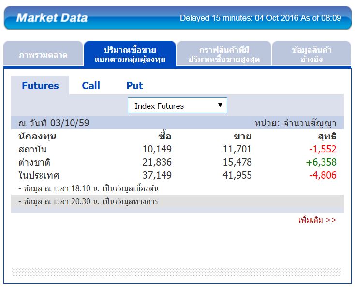Click the delayed 15 minutes timestamp

(260, 18)
